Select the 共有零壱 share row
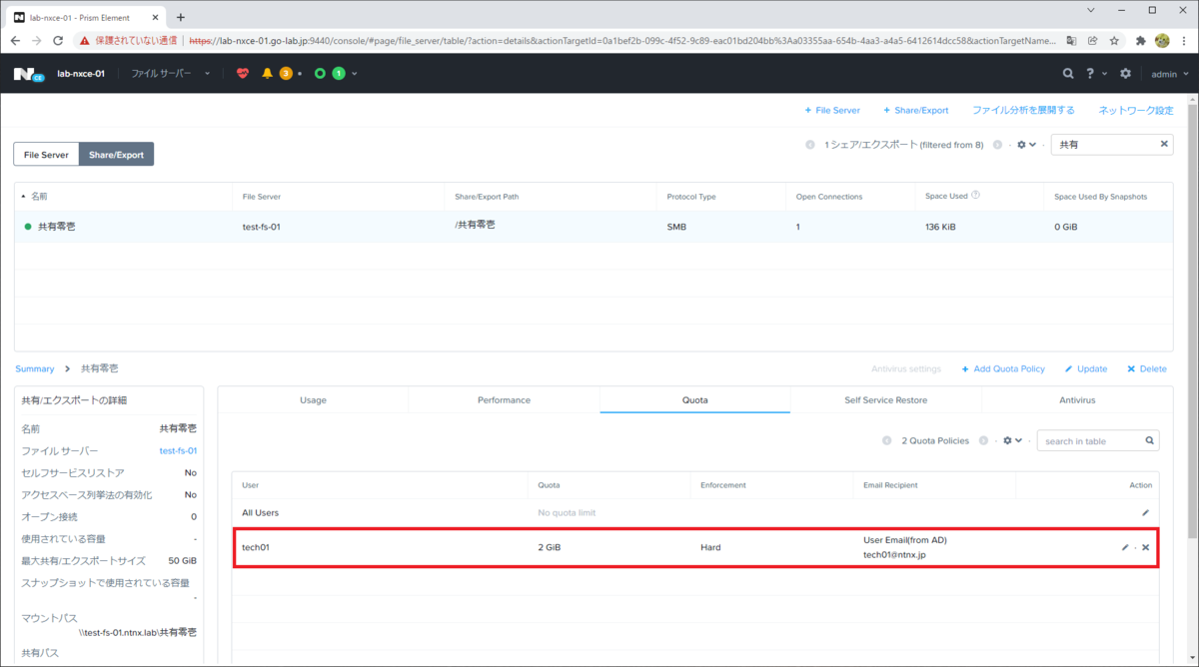The width and height of the screenshot is (1199, 667). point(594,227)
